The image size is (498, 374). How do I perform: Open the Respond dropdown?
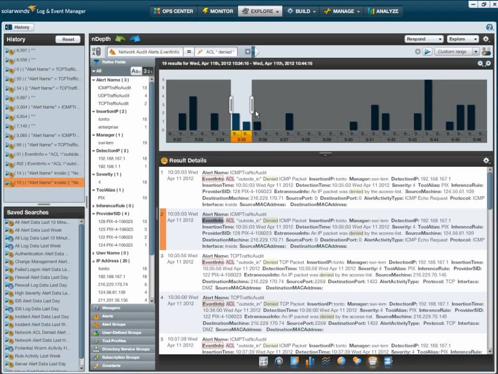click(x=424, y=39)
